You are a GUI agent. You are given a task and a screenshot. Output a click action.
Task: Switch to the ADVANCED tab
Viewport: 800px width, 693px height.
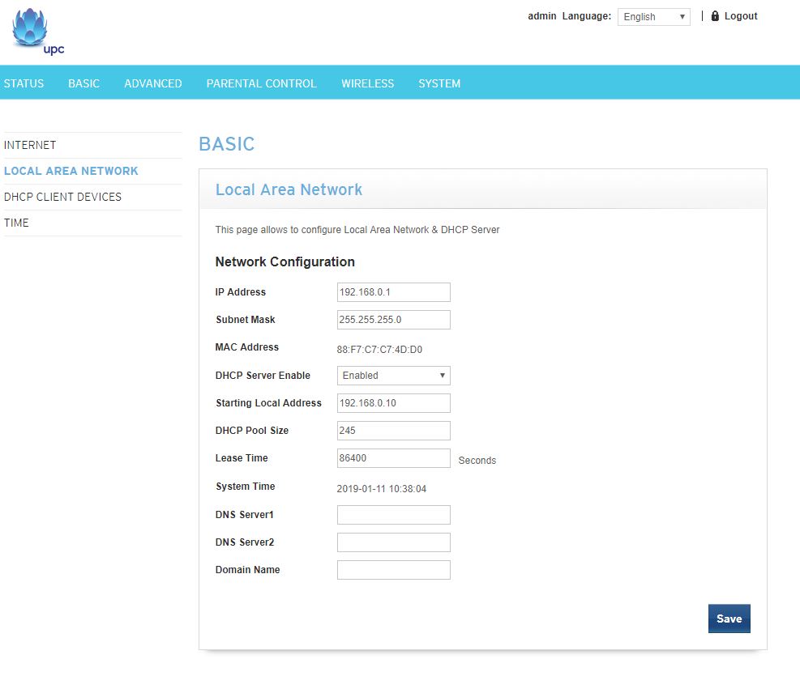152,83
